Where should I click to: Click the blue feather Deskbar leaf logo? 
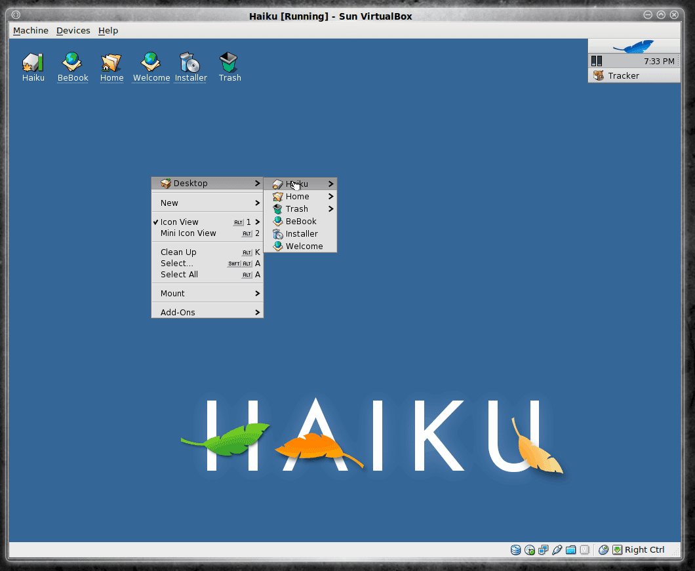[633, 47]
